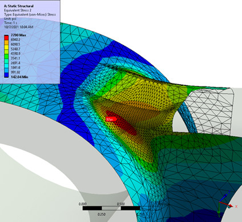242x222 pixels.
Task: Click the dark blue minimum legend swatch
Action: pyautogui.click(x=6, y=75)
